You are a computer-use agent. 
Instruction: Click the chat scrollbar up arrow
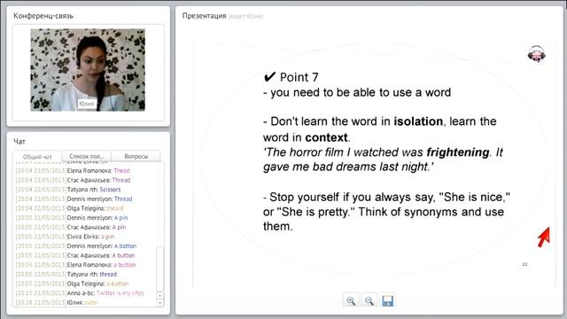tap(159, 295)
